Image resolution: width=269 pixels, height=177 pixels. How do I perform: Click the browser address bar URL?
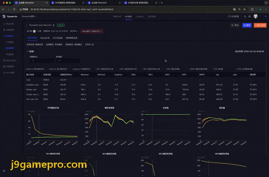click(72, 9)
